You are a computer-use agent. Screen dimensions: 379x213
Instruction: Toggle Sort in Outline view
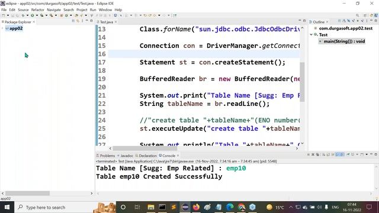pos(344,21)
